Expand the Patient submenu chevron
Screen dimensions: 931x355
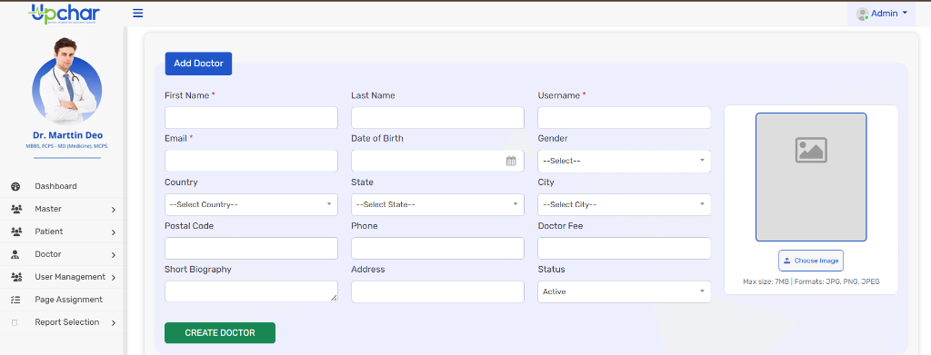[x=113, y=232]
